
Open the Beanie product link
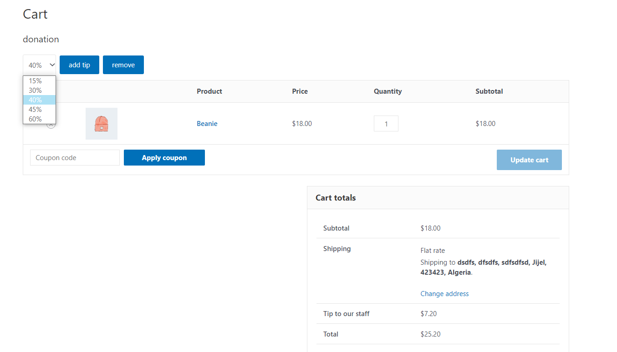[x=207, y=123]
